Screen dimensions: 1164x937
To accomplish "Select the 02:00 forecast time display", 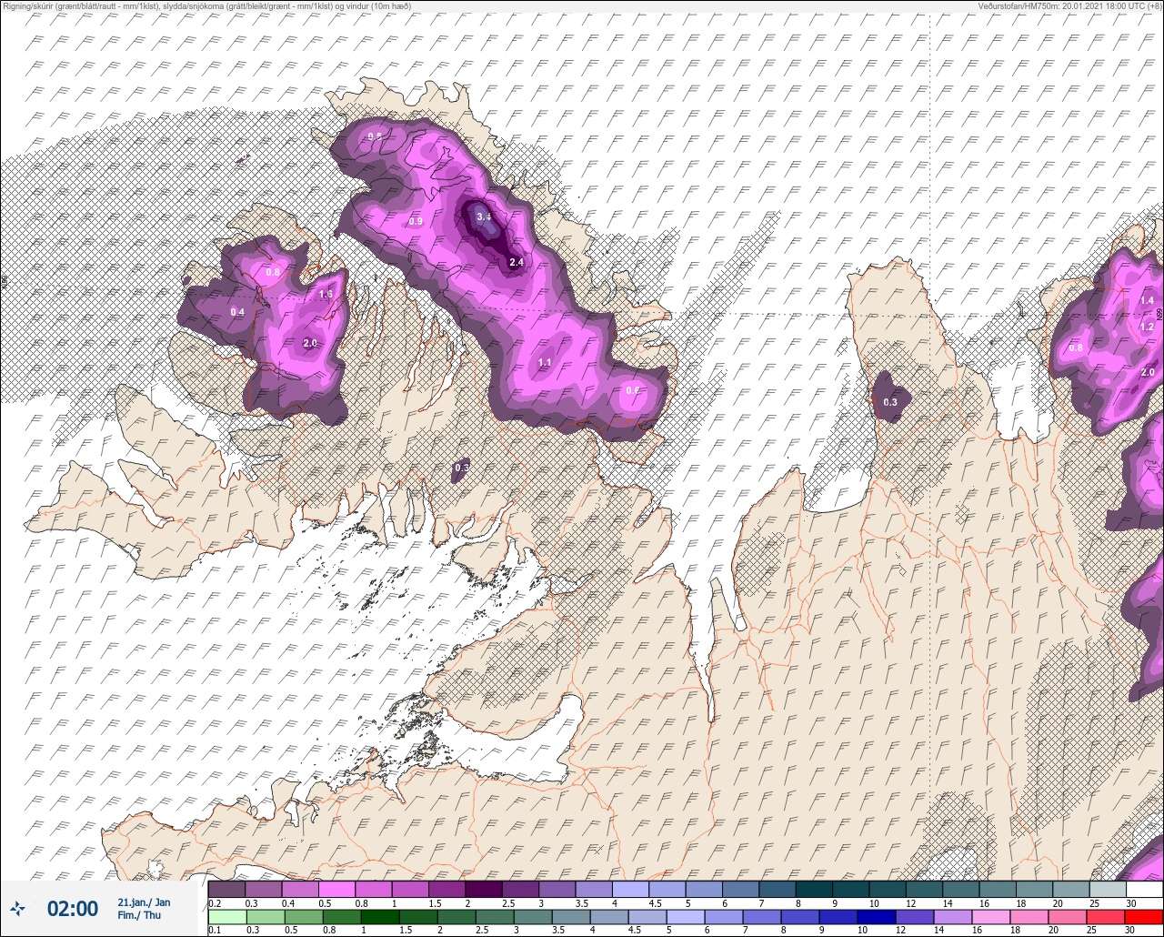I will click(73, 908).
